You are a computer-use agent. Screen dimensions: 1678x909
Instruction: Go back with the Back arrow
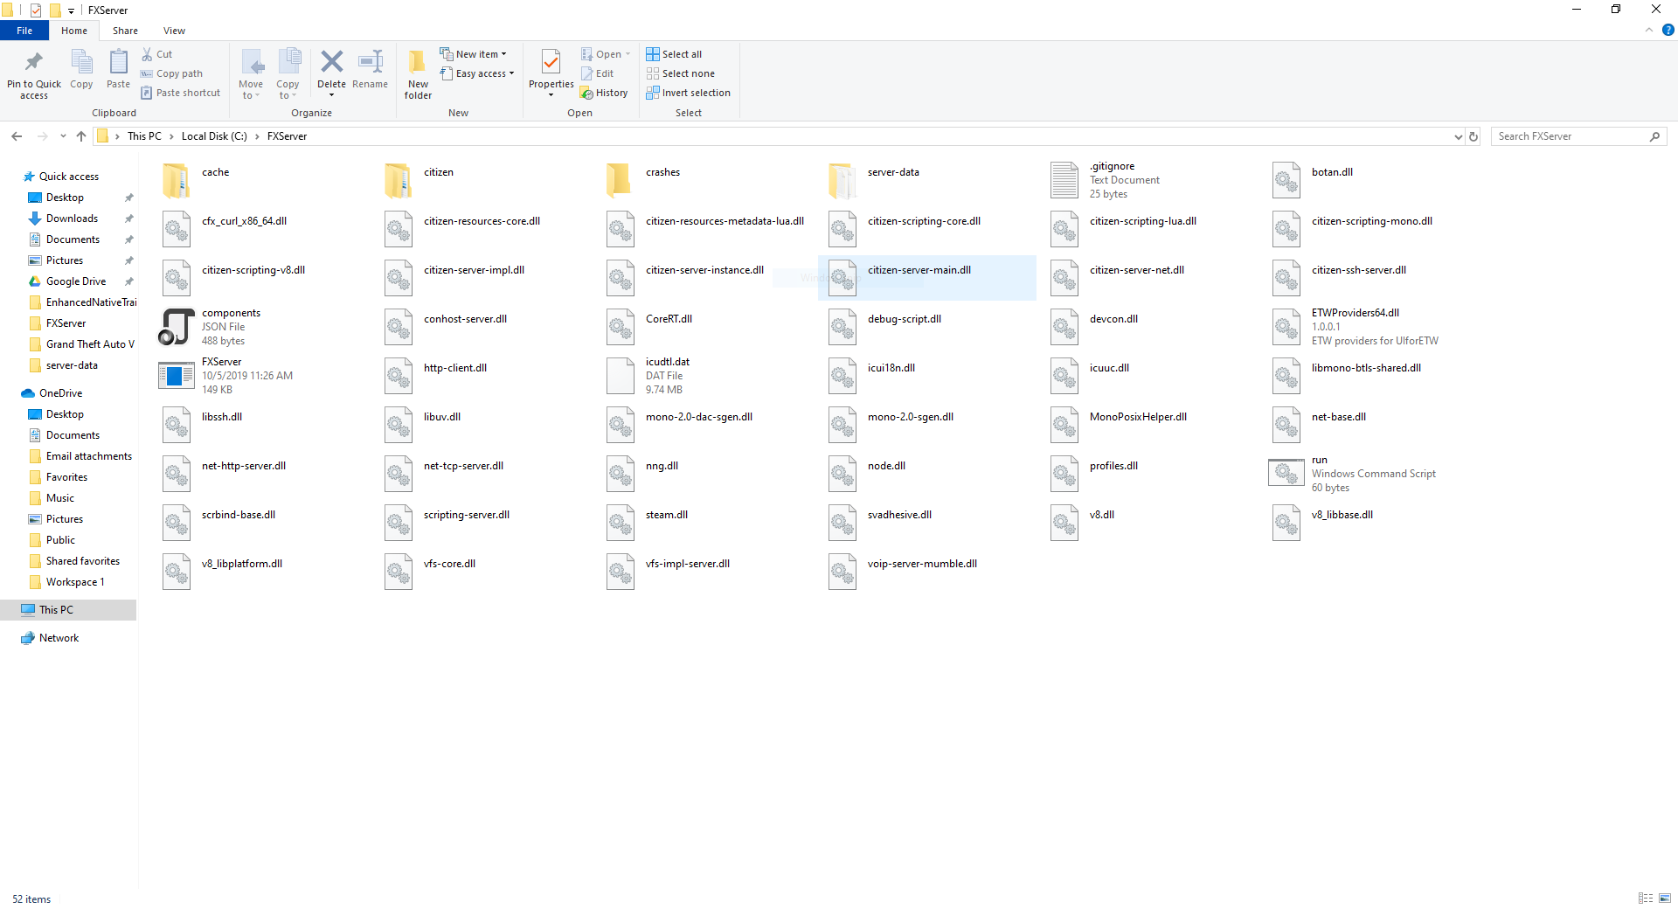[17, 136]
